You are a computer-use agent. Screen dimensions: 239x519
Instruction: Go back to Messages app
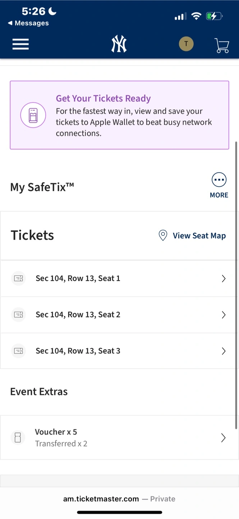point(28,23)
